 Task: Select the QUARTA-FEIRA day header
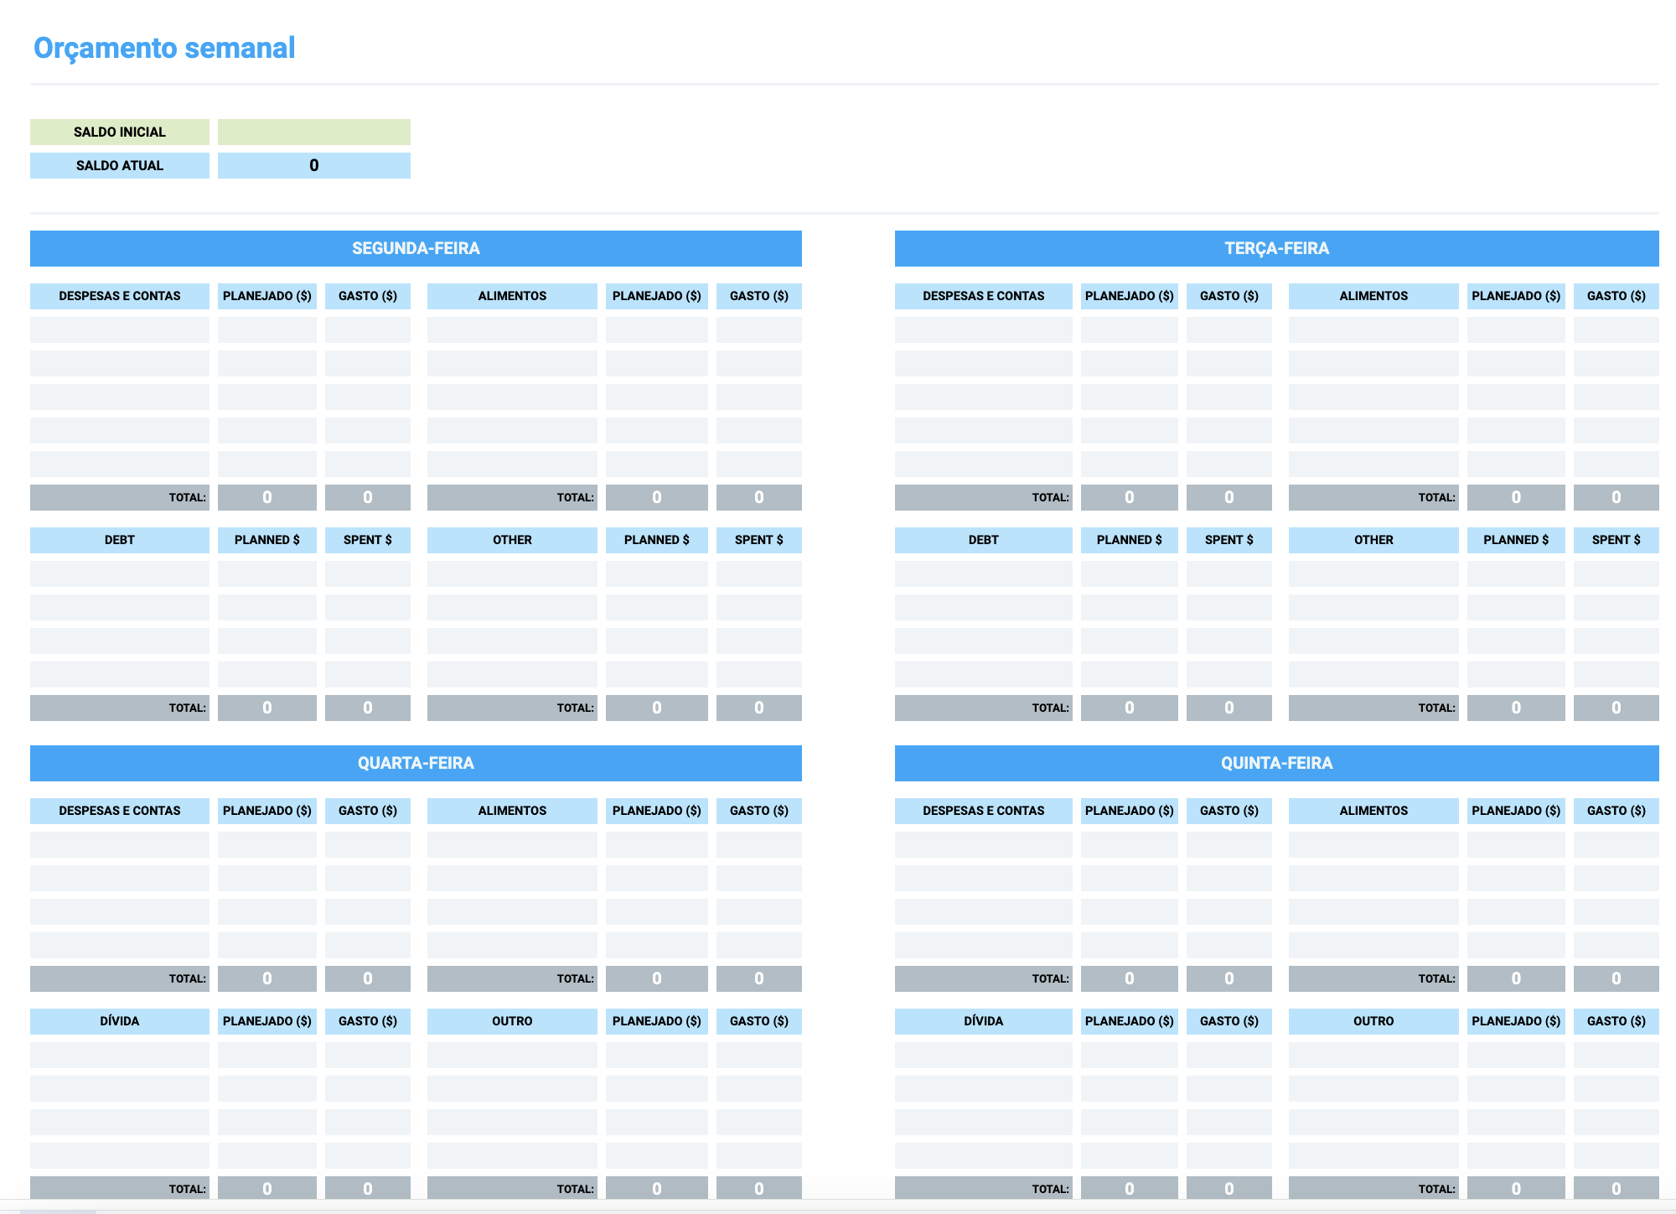point(416,763)
